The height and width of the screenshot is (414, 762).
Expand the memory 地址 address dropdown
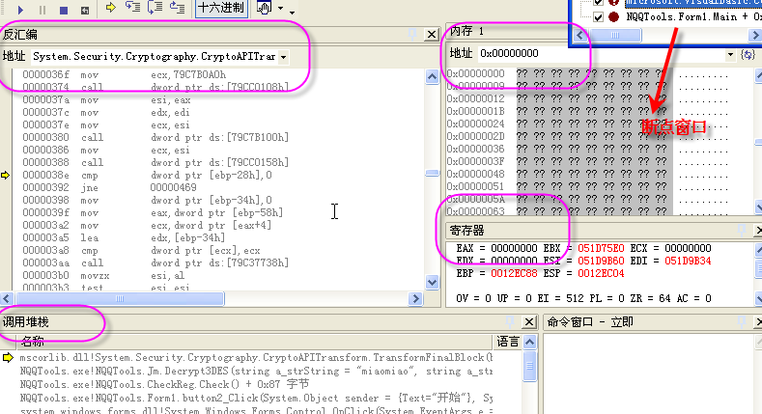pos(728,54)
